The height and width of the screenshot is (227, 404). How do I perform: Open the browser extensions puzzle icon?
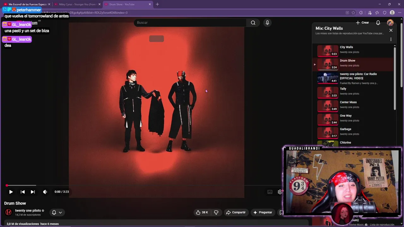pos(361,13)
